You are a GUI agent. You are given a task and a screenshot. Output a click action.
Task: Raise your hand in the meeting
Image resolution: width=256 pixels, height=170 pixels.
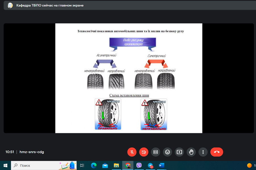[191, 152]
